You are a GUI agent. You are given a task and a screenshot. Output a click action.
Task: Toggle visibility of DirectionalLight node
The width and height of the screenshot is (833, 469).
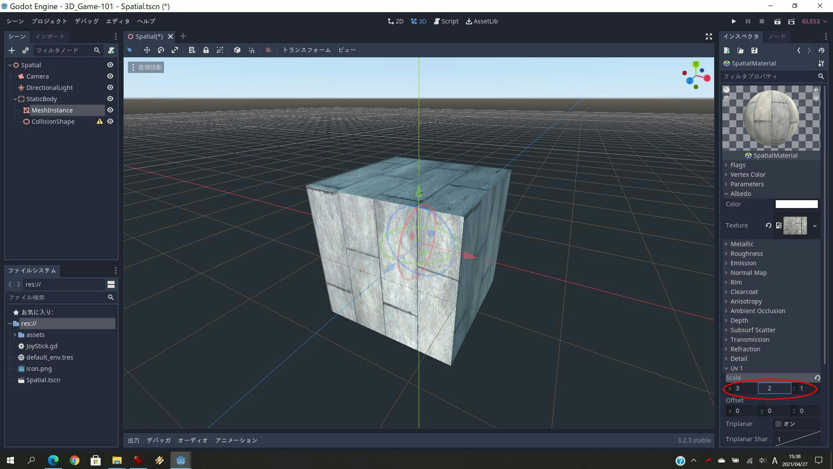click(110, 87)
